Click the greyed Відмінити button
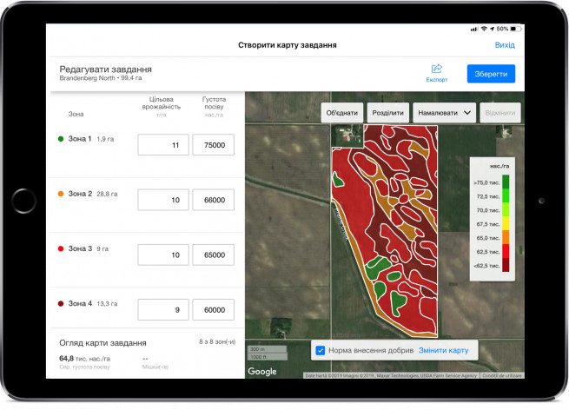Viewport: 569px width, 410px height. [x=500, y=113]
